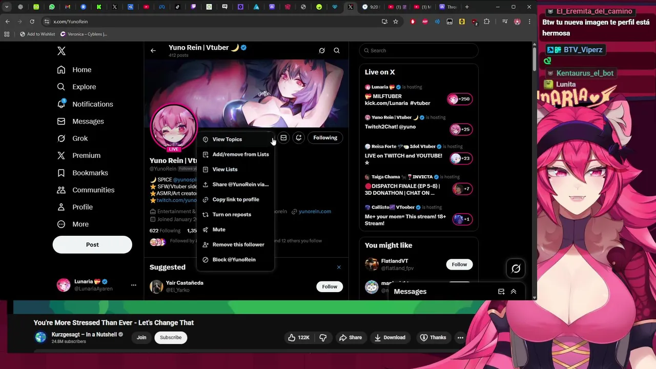Image resolution: width=656 pixels, height=369 pixels.
Task: Open Taiga Chama DISPATCH FINALE stream
Action: tap(419, 186)
